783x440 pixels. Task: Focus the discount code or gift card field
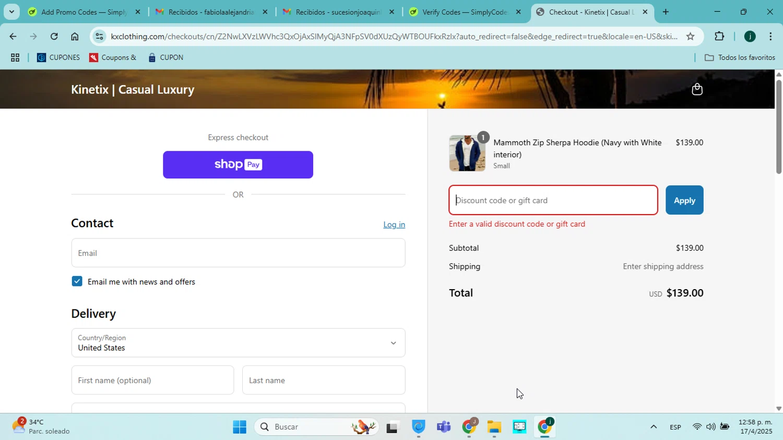click(553, 200)
